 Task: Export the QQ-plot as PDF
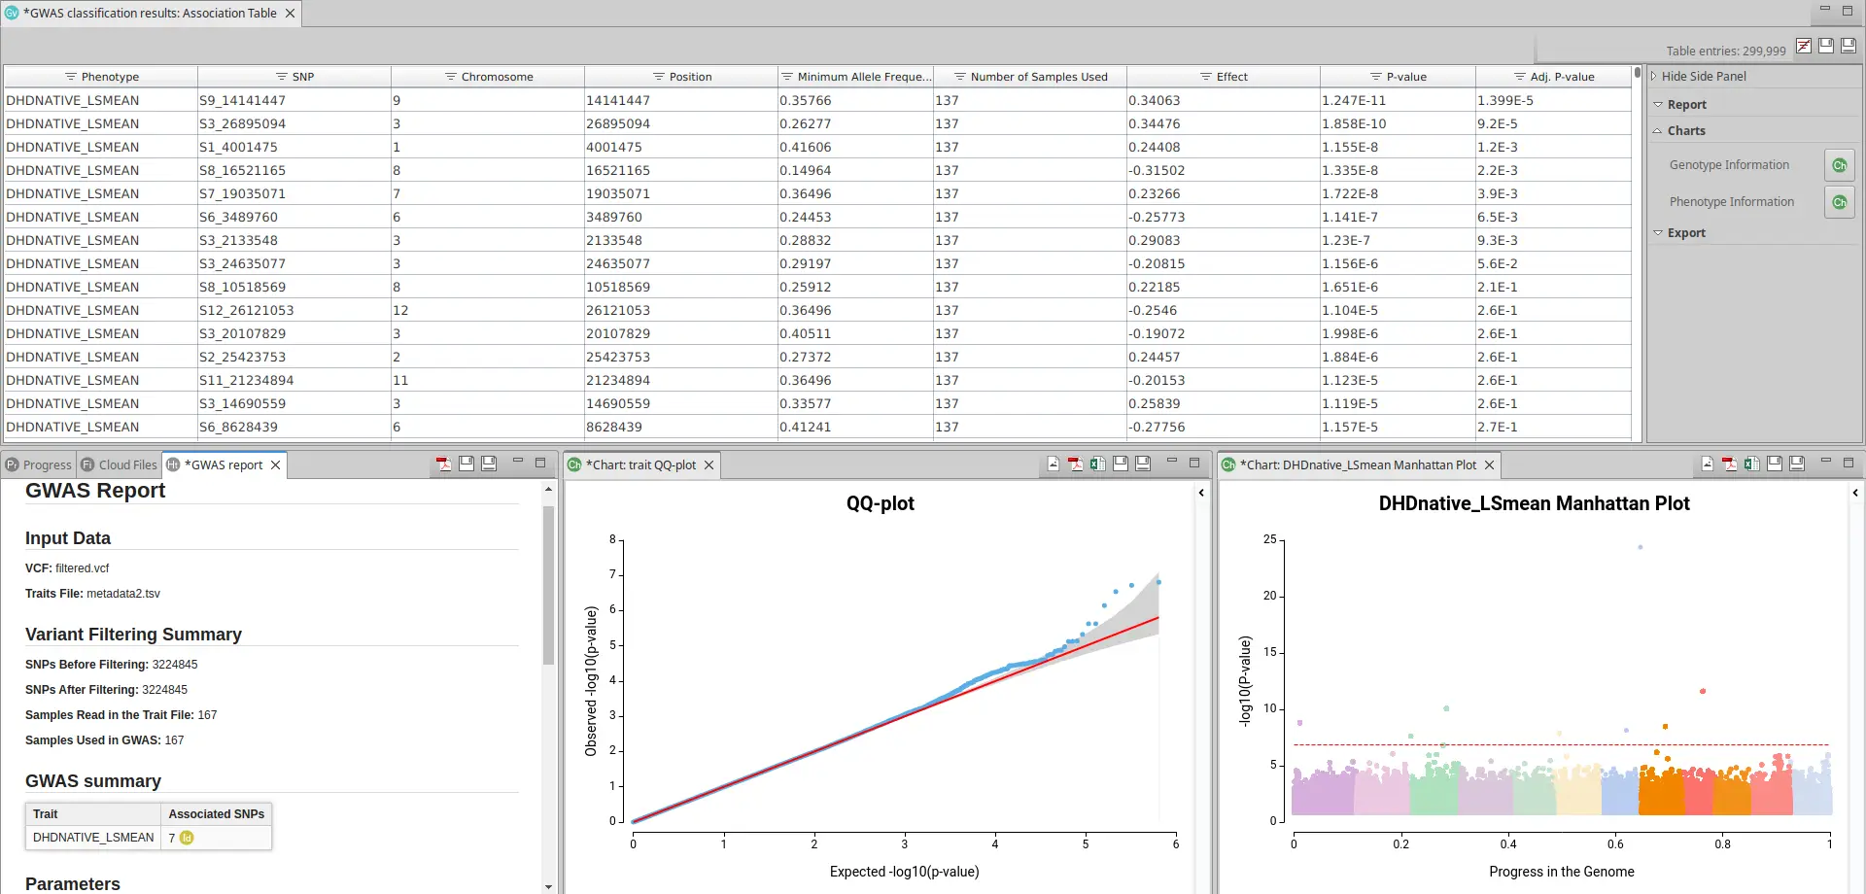coord(1076,464)
